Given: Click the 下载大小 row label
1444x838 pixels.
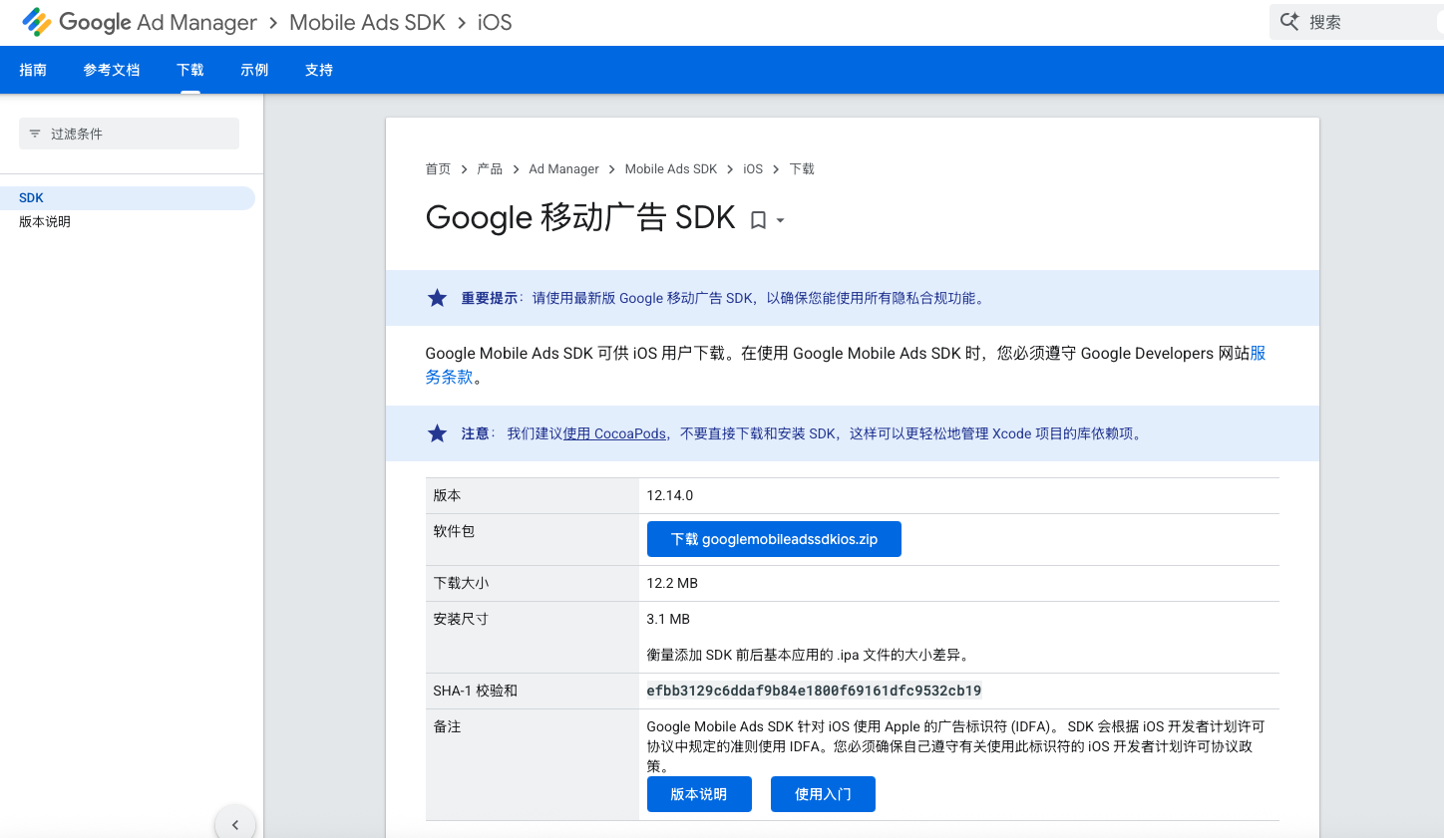Looking at the screenshot, I should (x=461, y=583).
